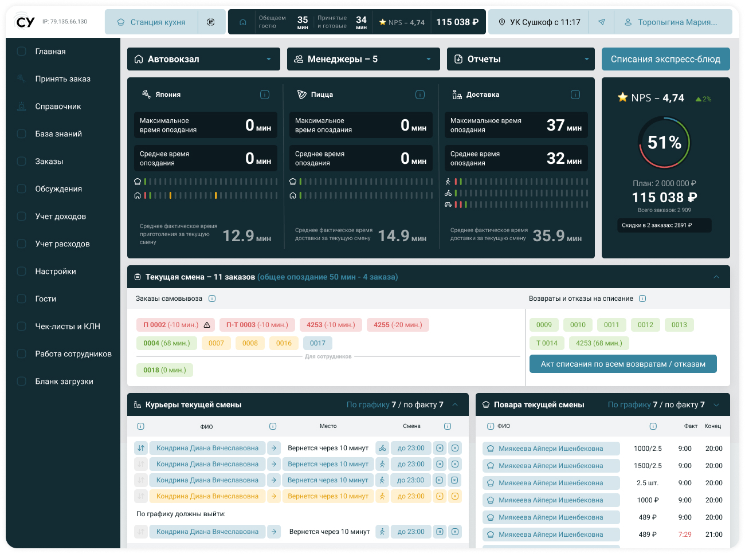Click the Доставка car progress bar
This screenshot has height=554, width=745.
coord(521,205)
